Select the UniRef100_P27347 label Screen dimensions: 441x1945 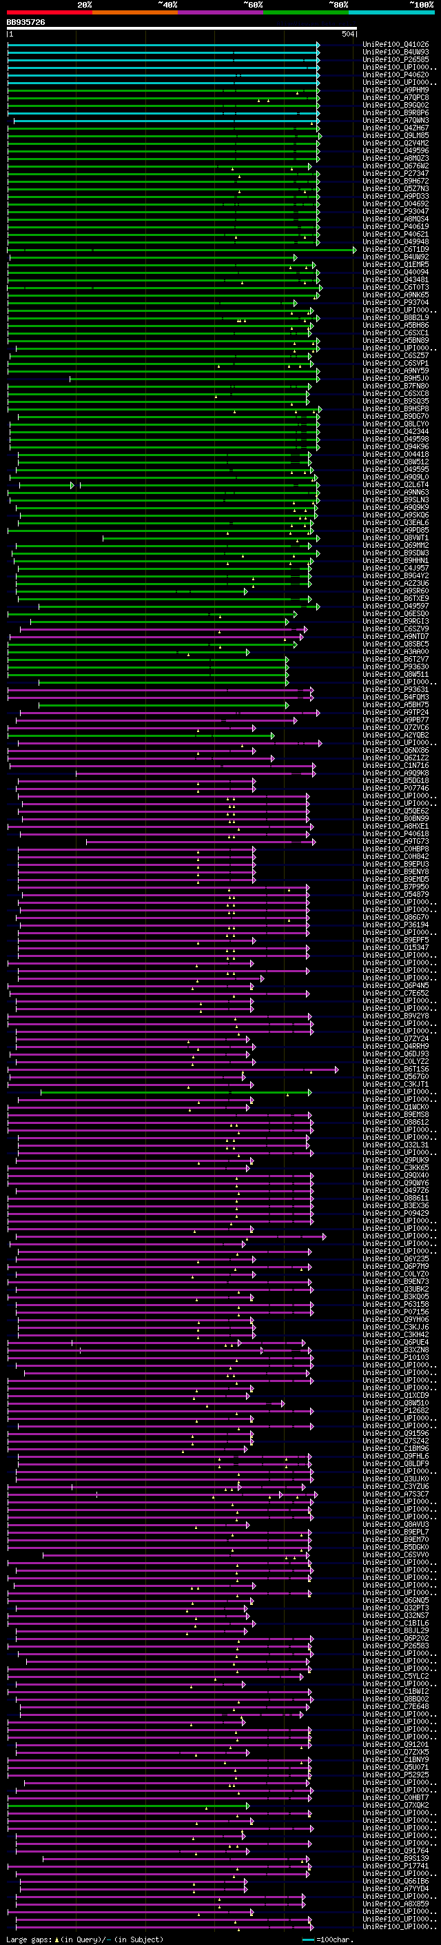(x=396, y=174)
